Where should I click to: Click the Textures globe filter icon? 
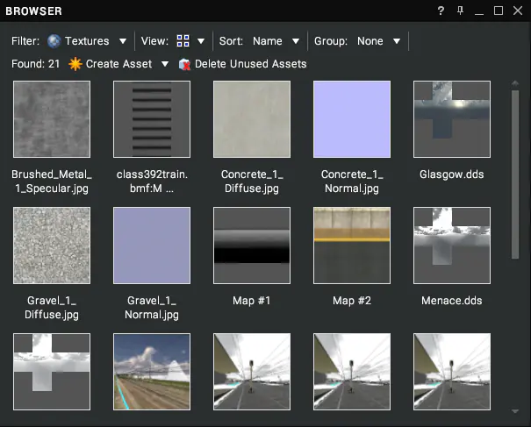(54, 41)
